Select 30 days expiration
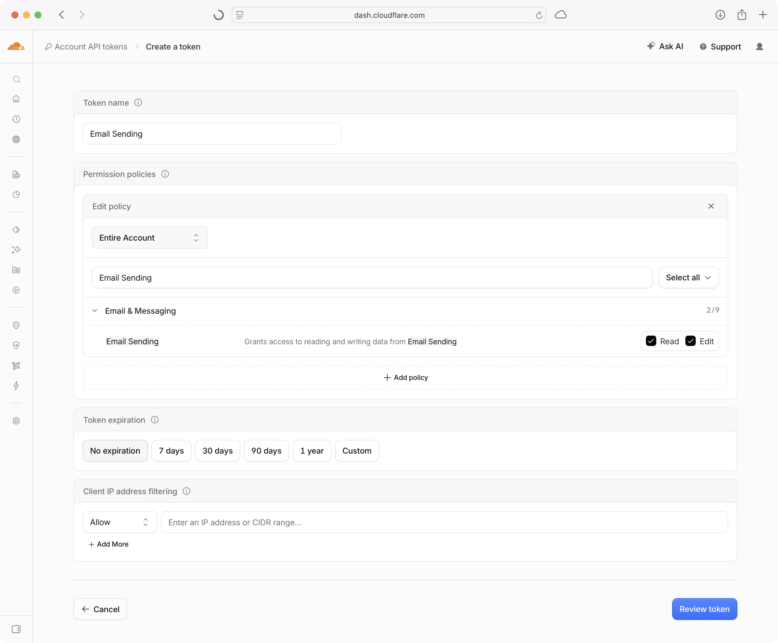 tap(218, 451)
